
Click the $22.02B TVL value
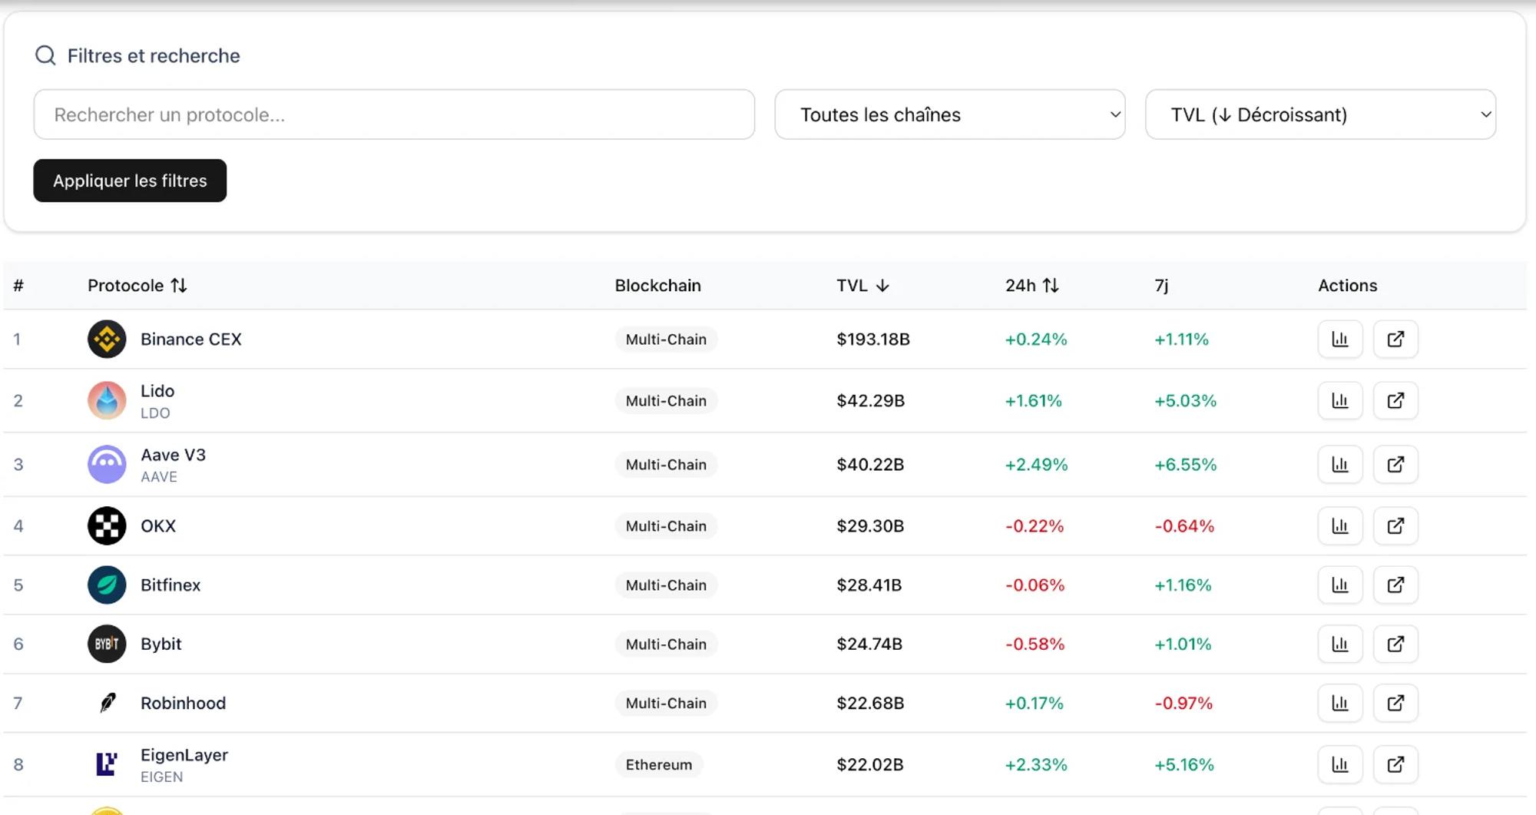pos(870,764)
